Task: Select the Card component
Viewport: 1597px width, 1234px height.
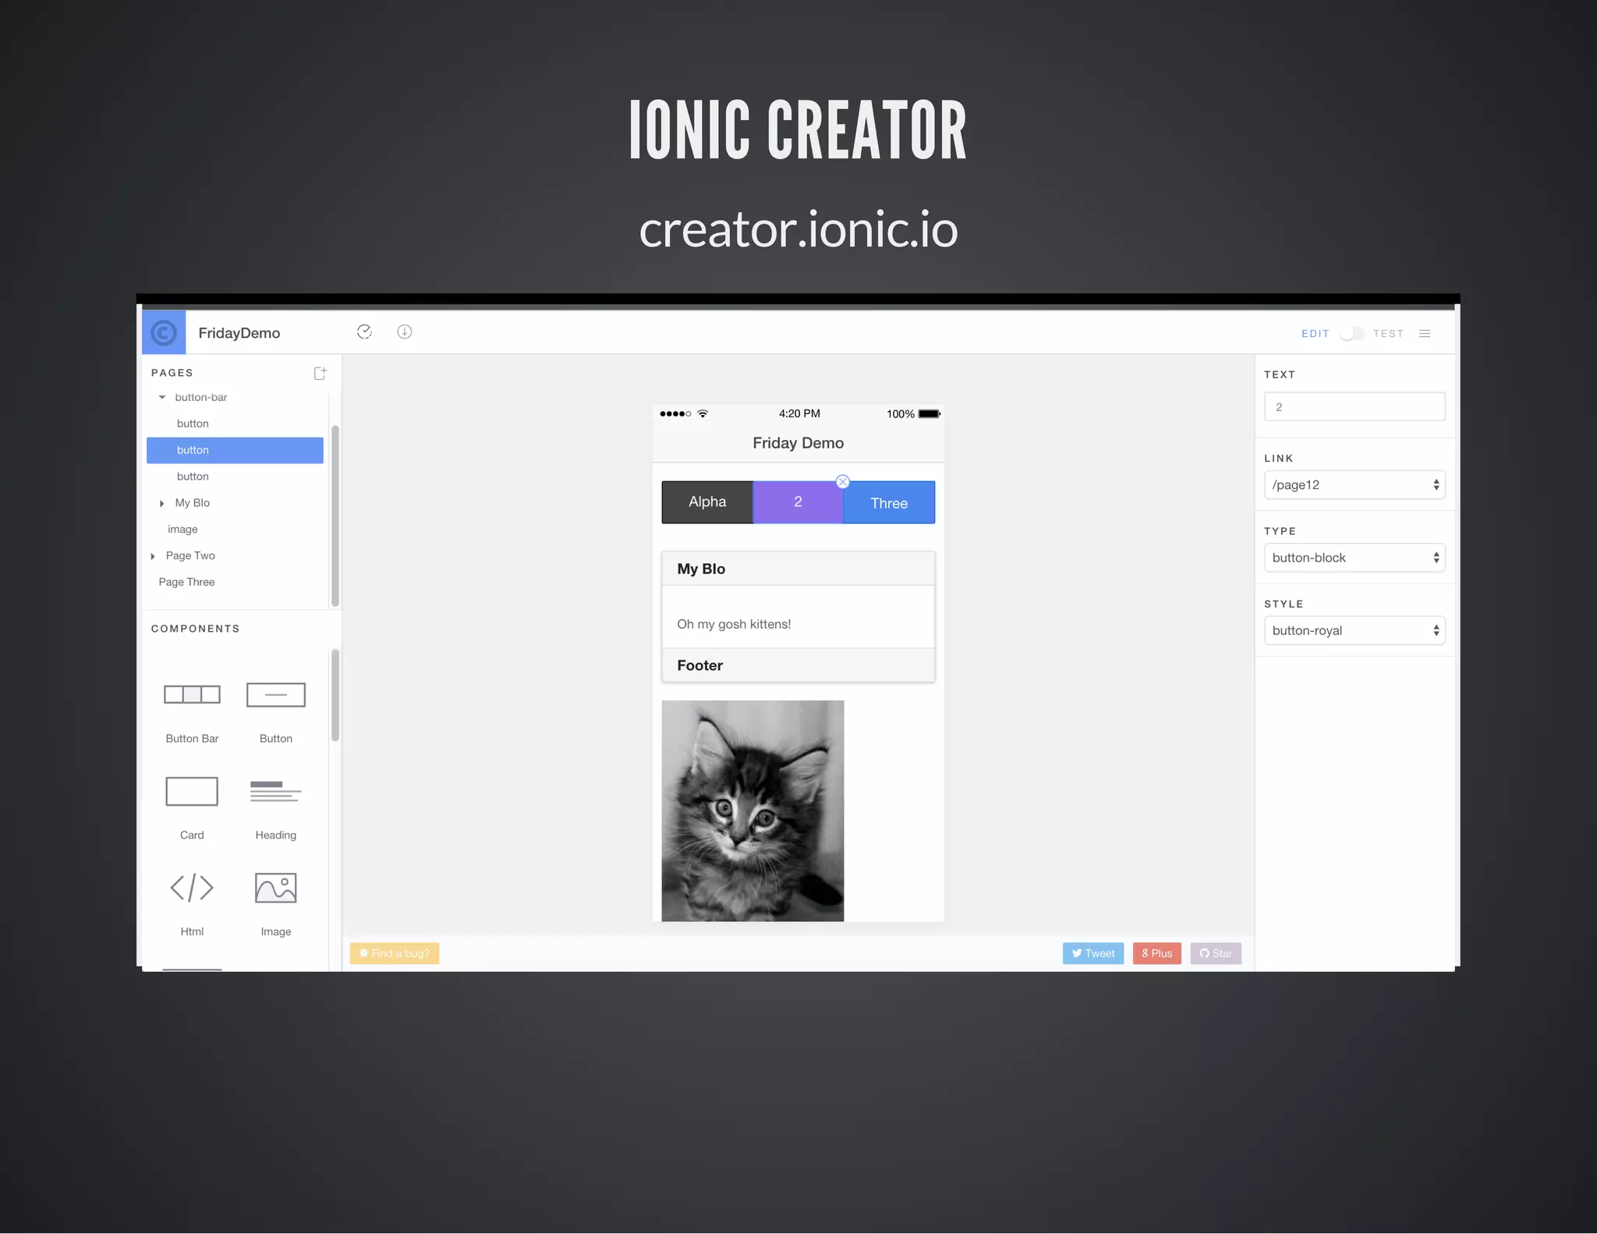Action: (x=192, y=808)
